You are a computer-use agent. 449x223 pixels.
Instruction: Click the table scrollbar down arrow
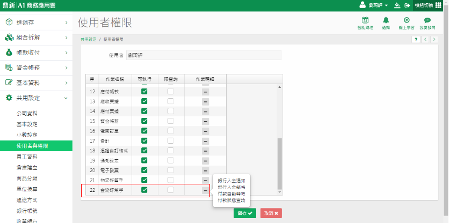click(x=280, y=192)
